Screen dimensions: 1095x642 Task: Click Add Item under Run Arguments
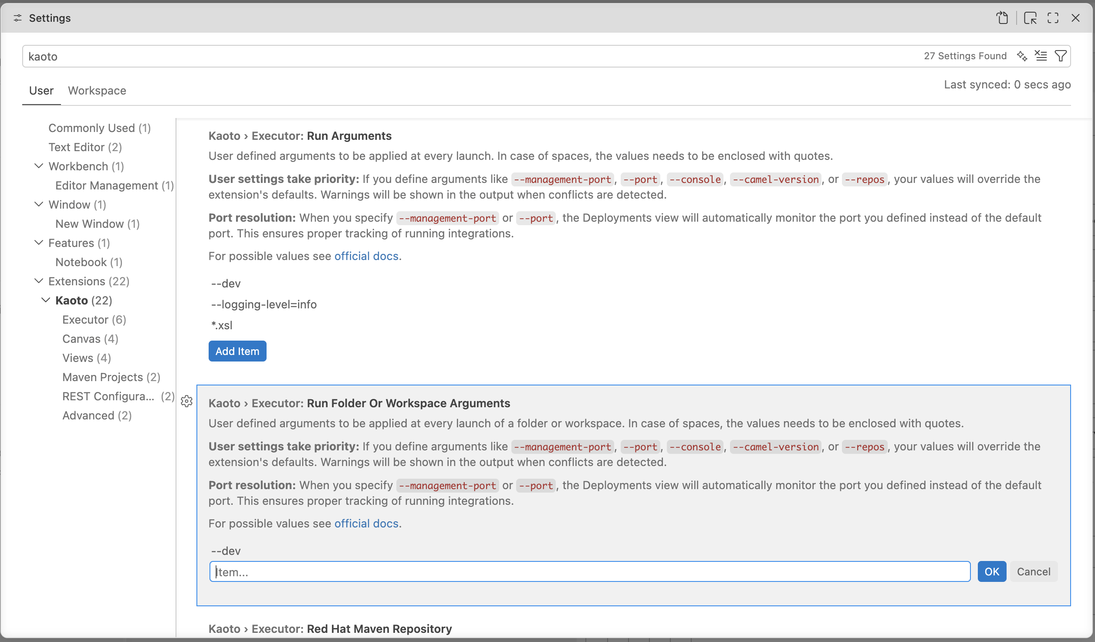[237, 351]
